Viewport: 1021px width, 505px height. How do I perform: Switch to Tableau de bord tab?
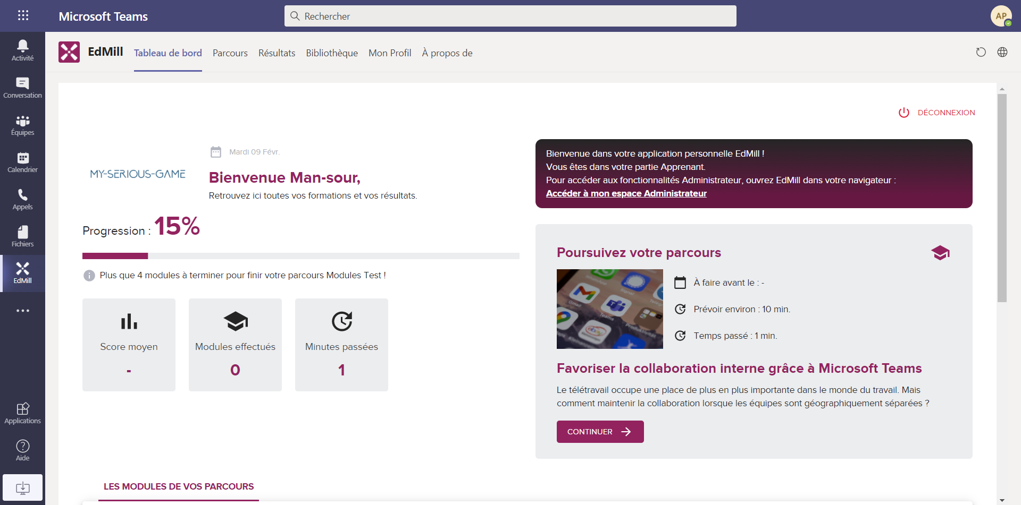tap(168, 53)
